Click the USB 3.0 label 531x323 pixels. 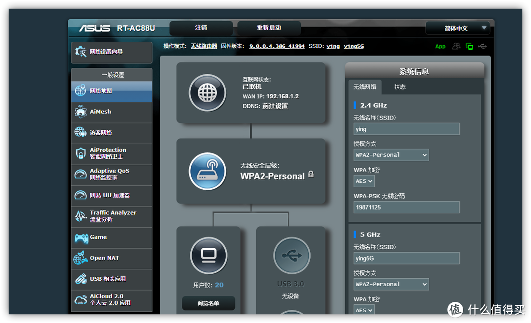[291, 284]
